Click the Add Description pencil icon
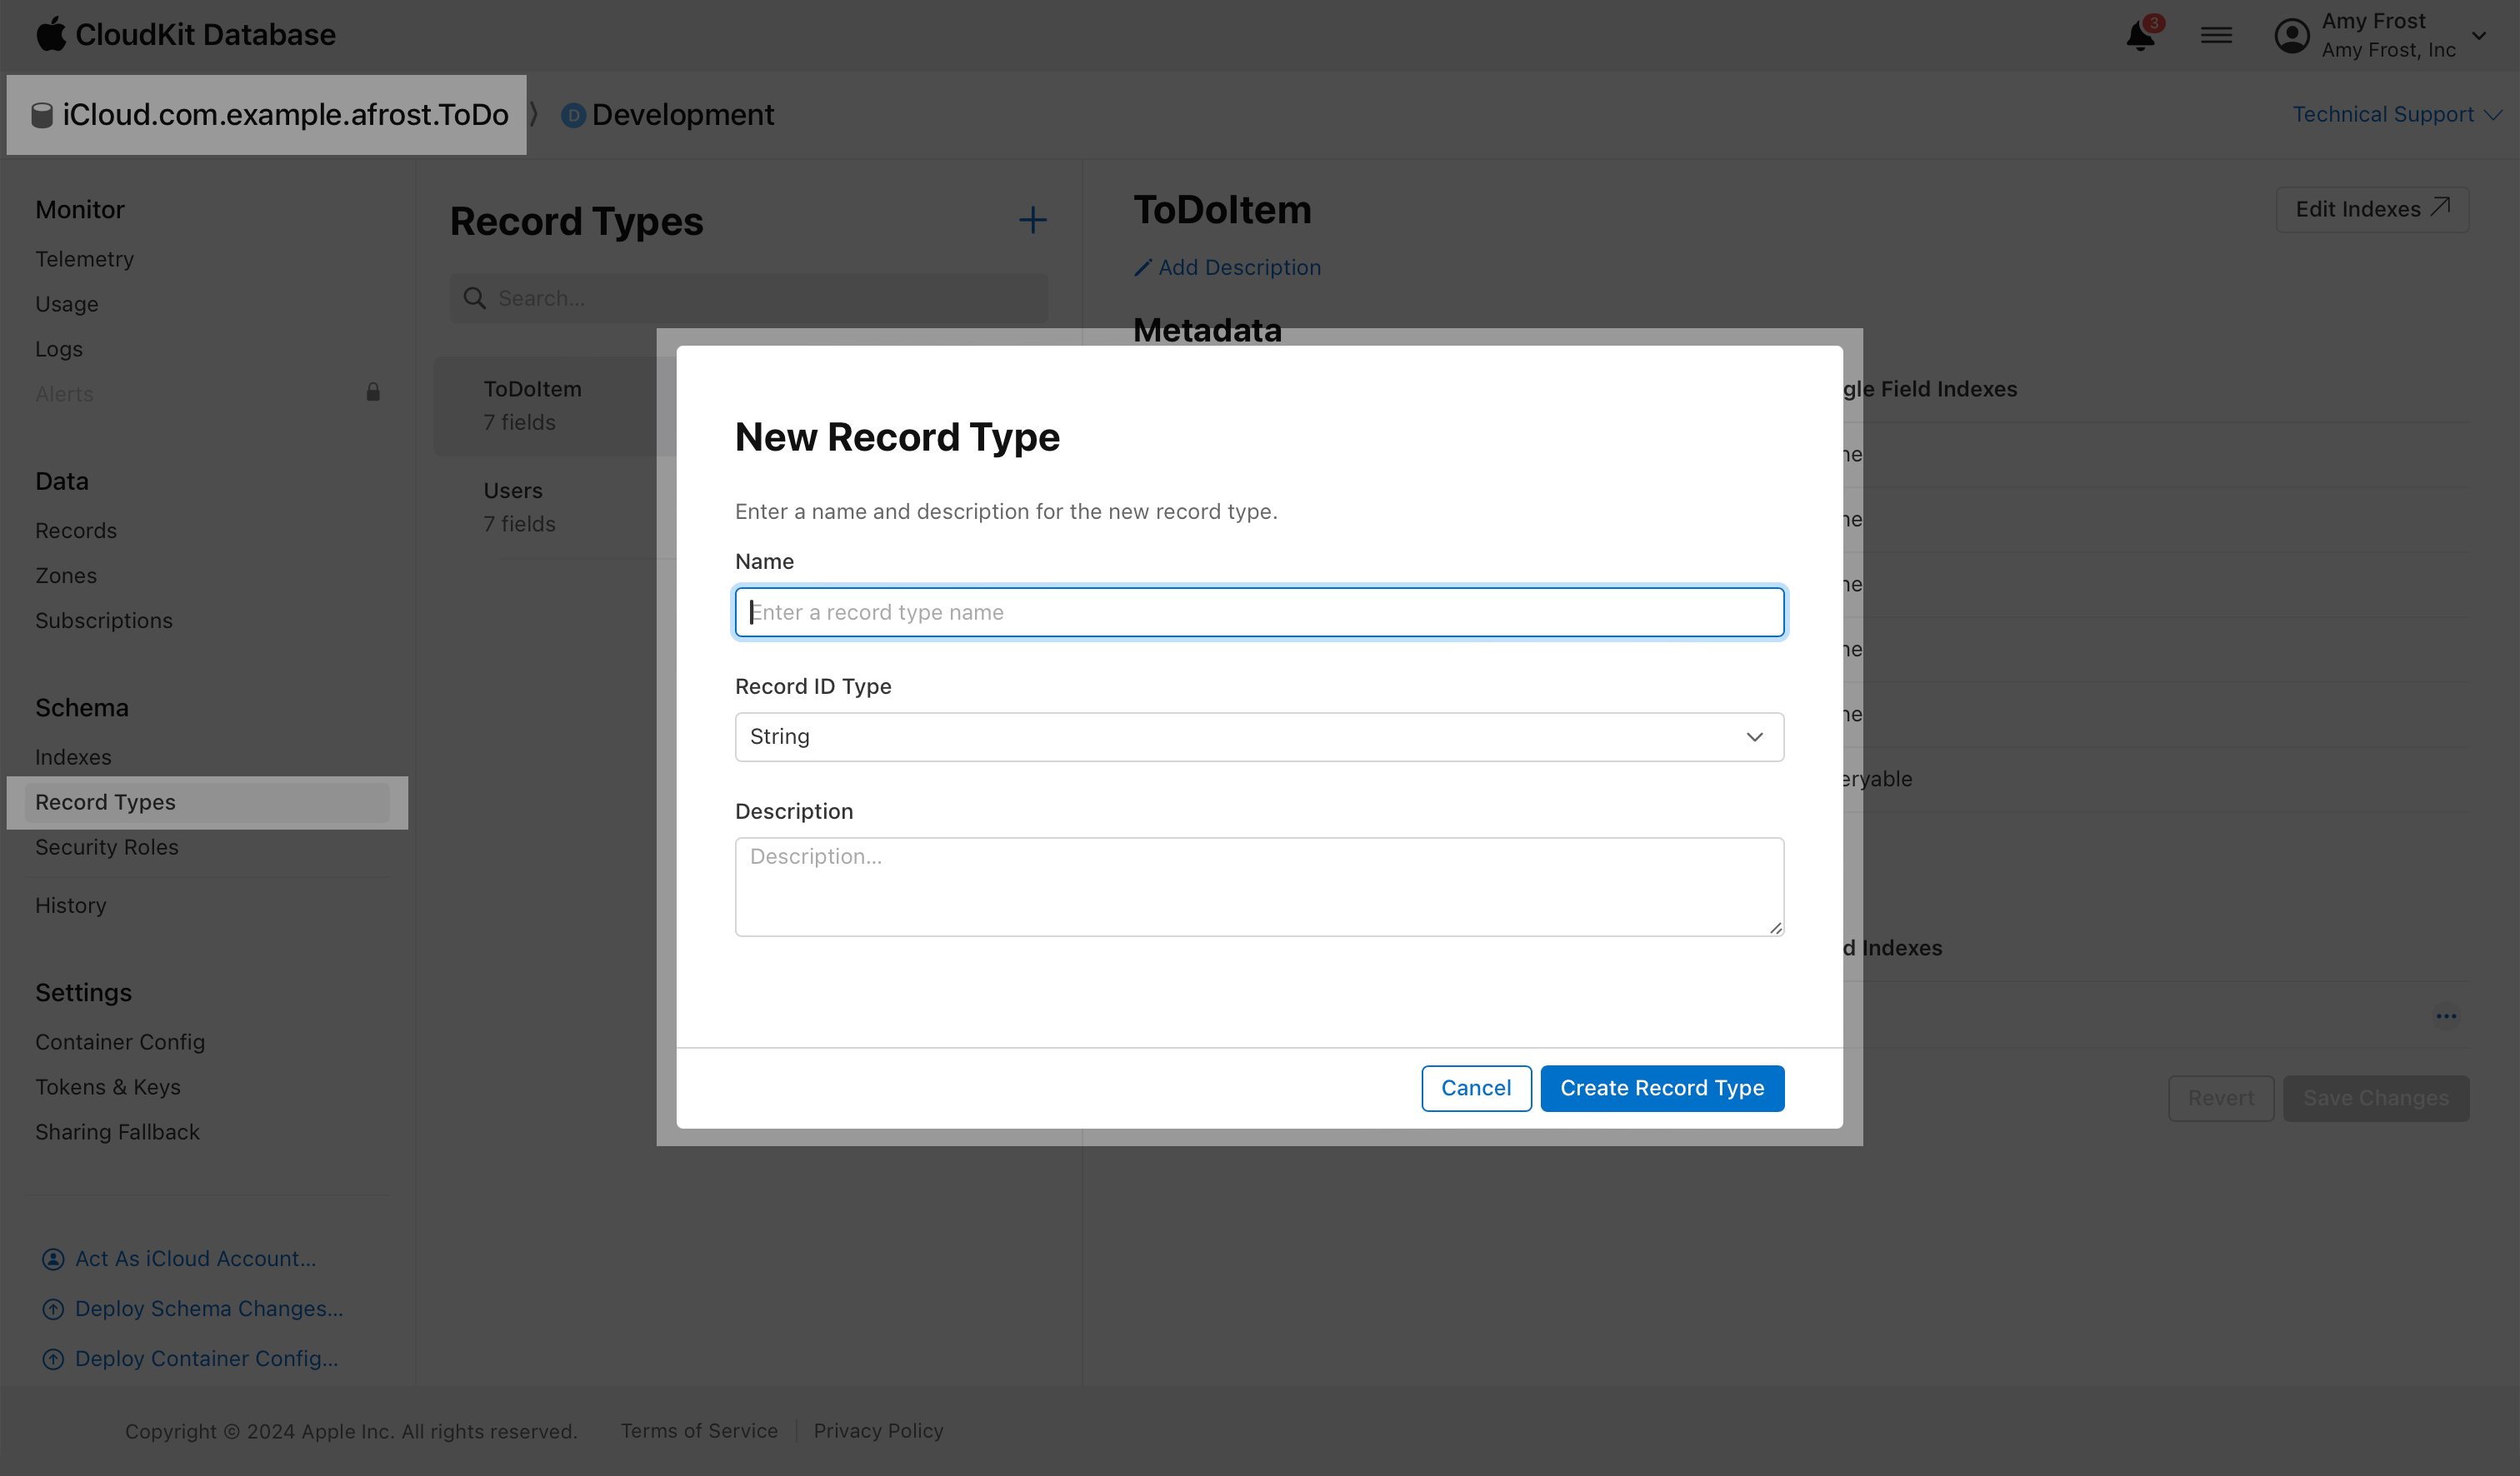This screenshot has width=2520, height=1476. pyautogui.click(x=1142, y=267)
